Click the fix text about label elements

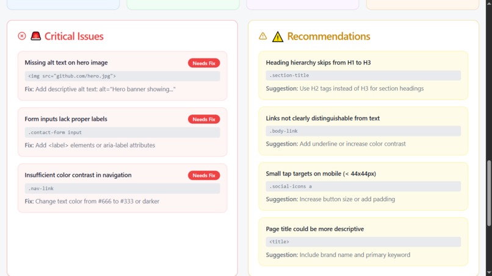pyautogui.click(x=90, y=146)
